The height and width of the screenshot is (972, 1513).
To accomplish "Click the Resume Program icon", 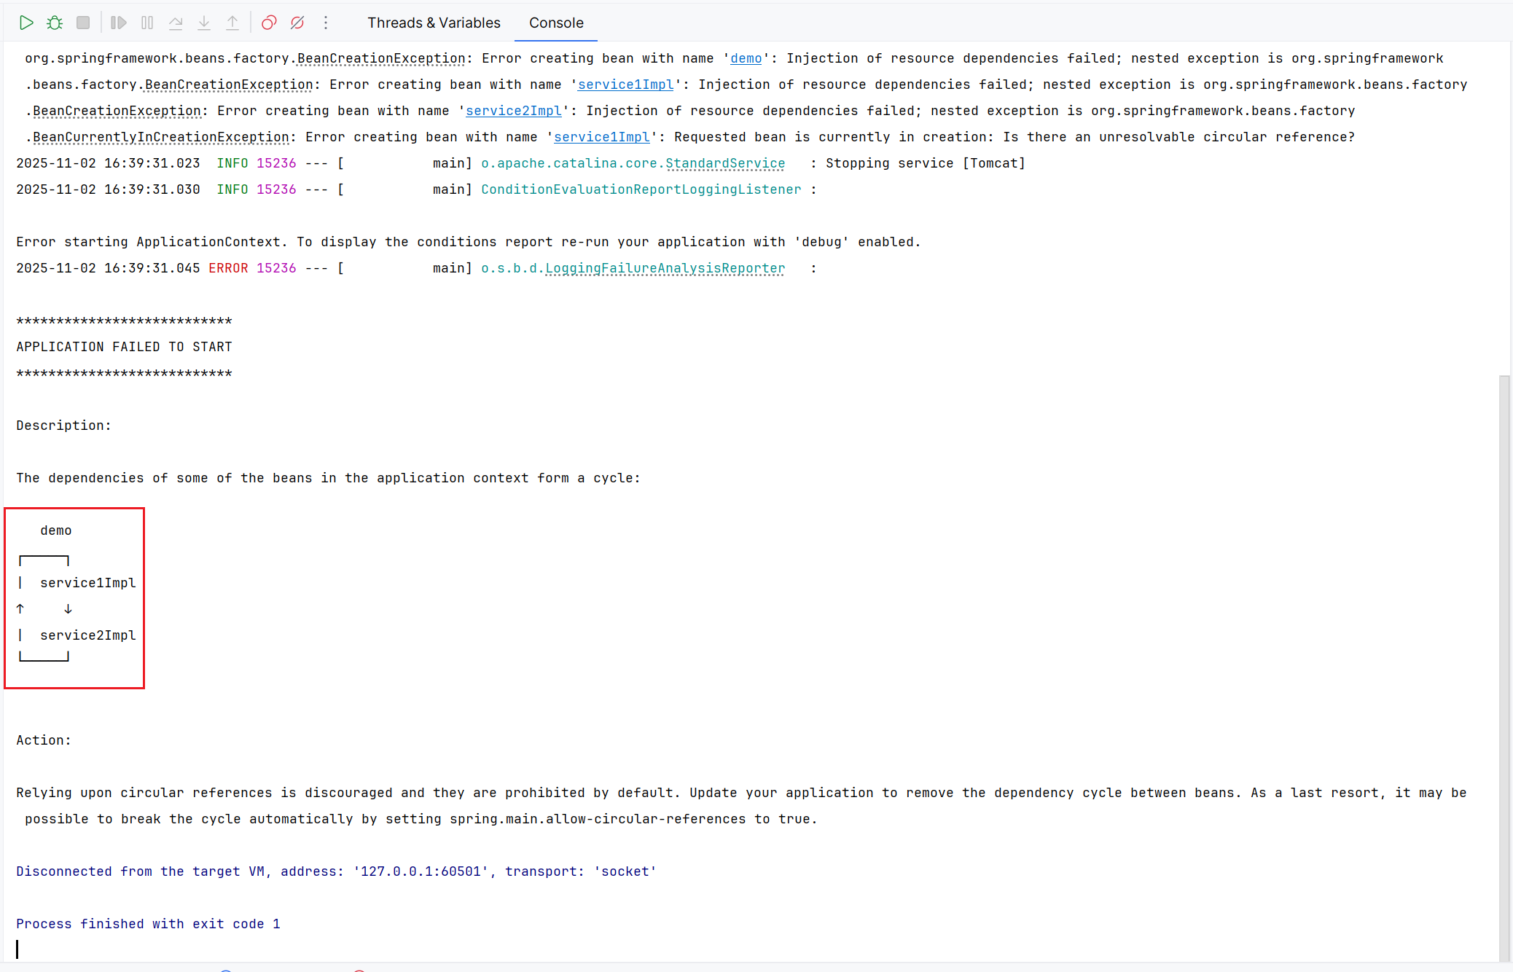I will tap(118, 23).
